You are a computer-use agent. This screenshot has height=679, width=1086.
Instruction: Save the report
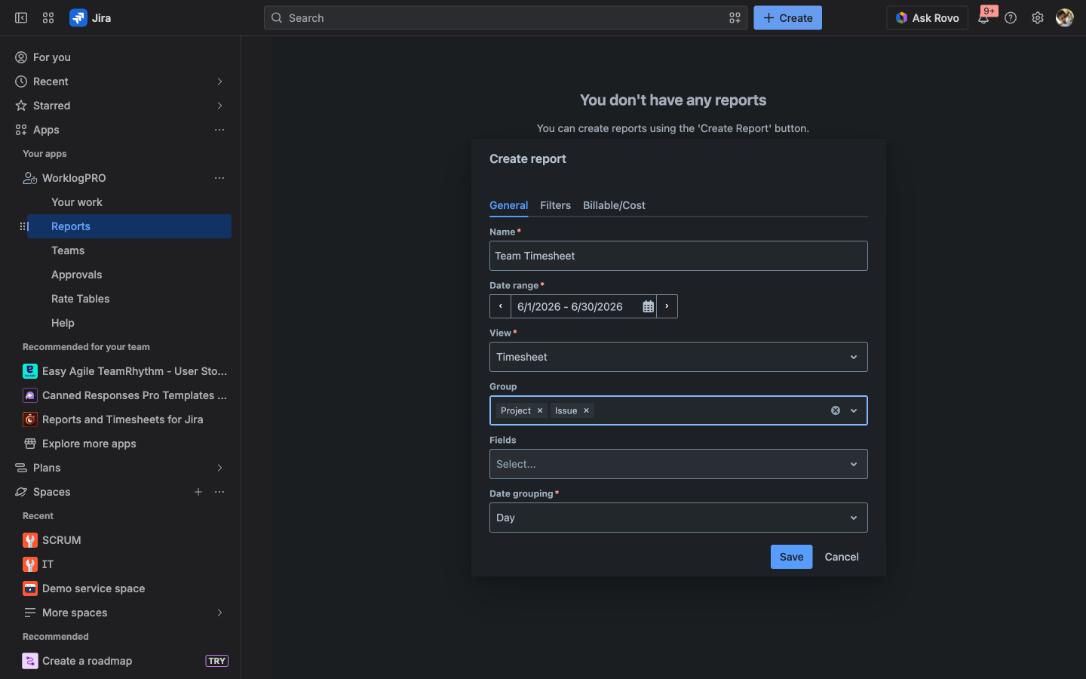tap(791, 557)
